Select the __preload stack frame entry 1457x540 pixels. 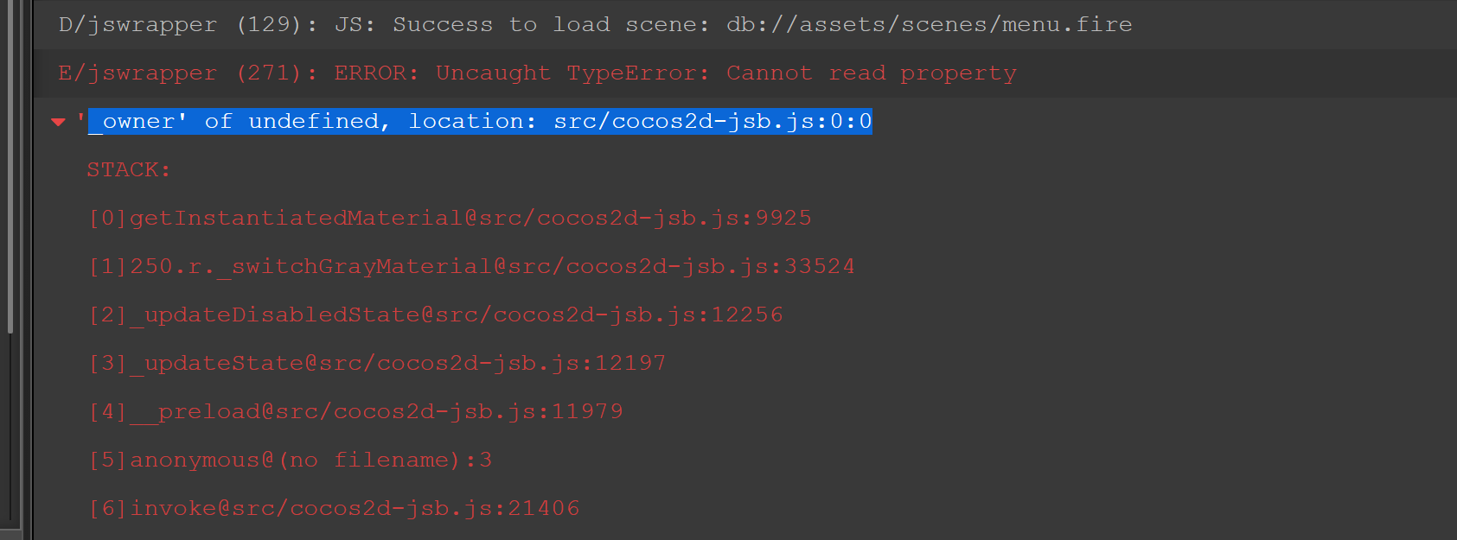355,412
